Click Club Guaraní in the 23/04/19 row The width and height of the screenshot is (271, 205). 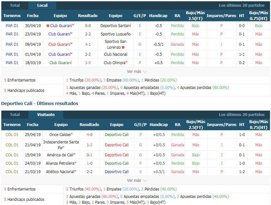point(59,34)
